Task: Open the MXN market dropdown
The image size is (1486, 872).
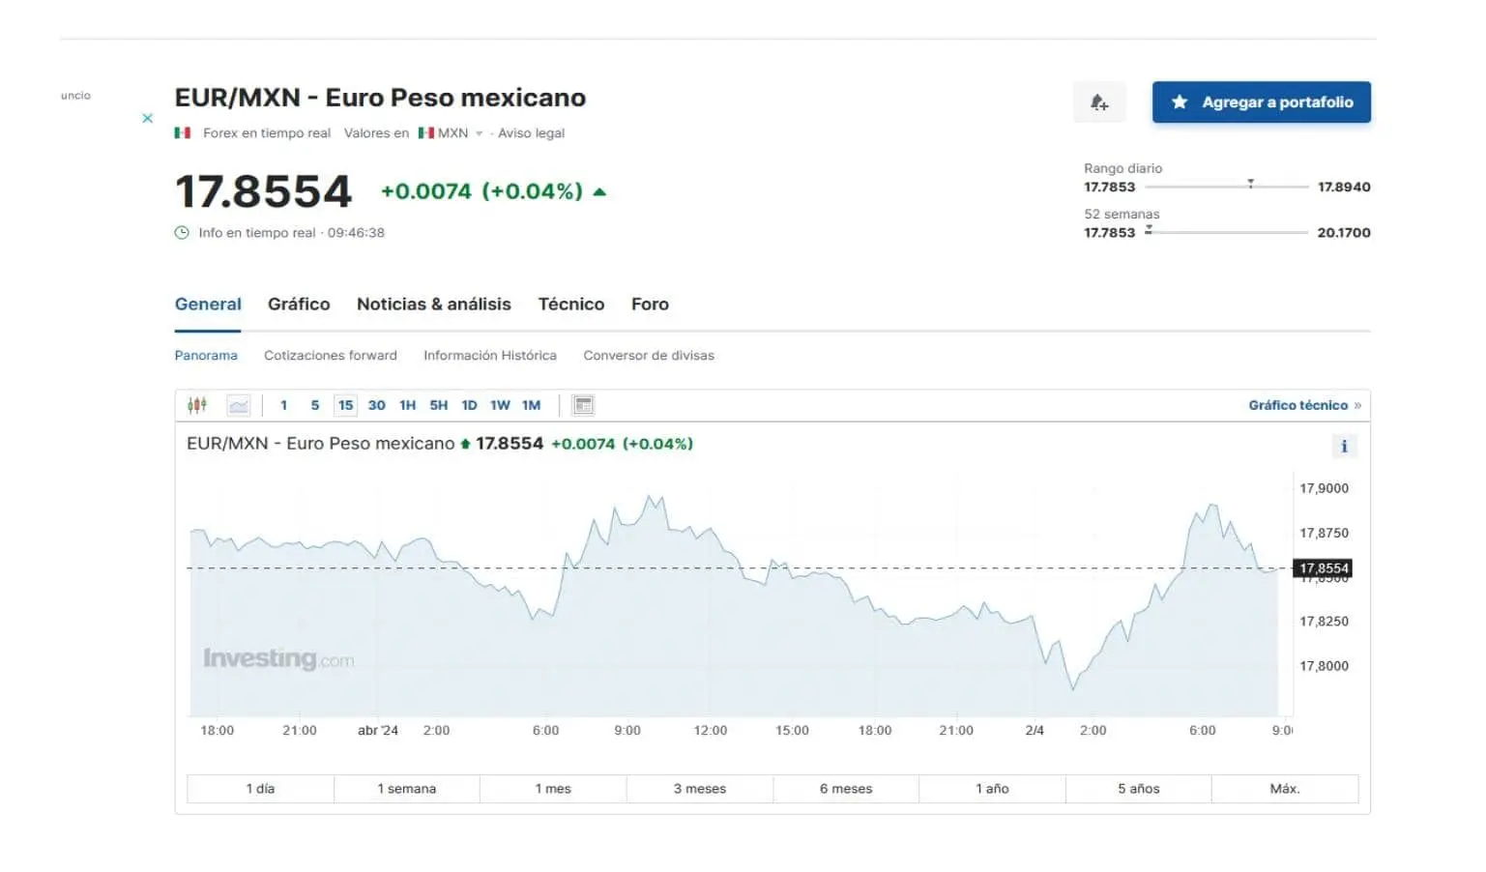Action: point(451,132)
